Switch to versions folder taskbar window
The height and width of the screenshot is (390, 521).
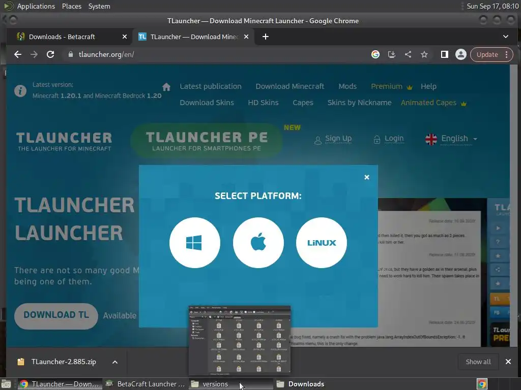click(231, 384)
